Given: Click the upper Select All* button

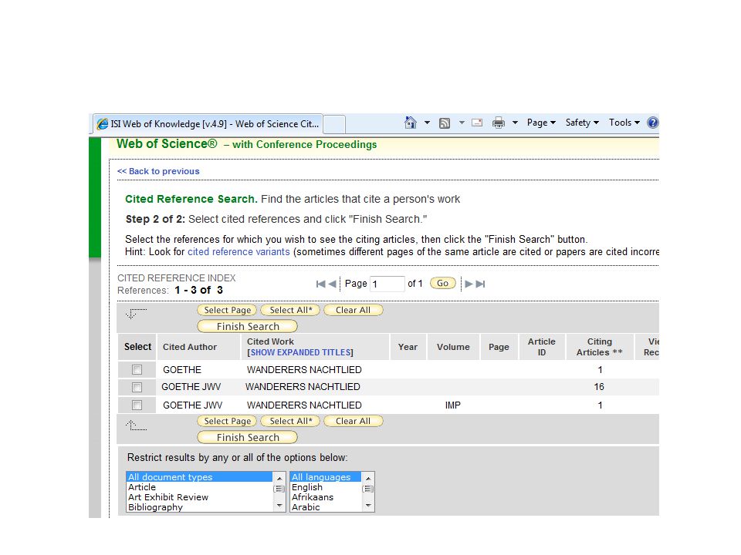Looking at the screenshot, I should tap(291, 310).
